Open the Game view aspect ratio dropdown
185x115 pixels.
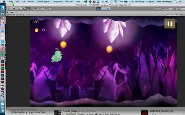18,15
